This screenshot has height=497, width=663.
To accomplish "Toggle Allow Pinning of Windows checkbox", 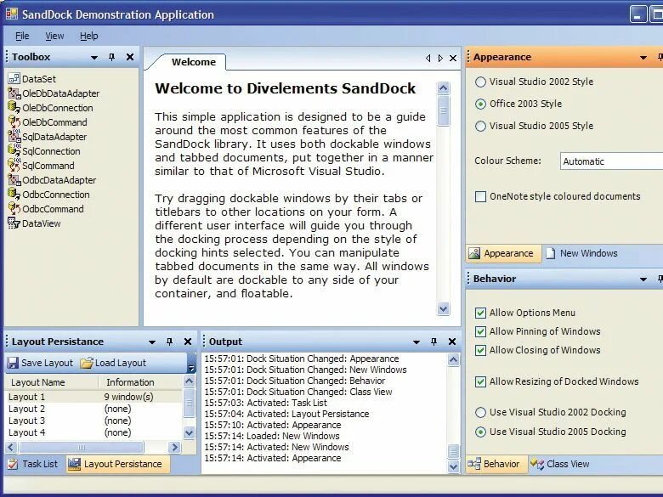I will coord(480,331).
